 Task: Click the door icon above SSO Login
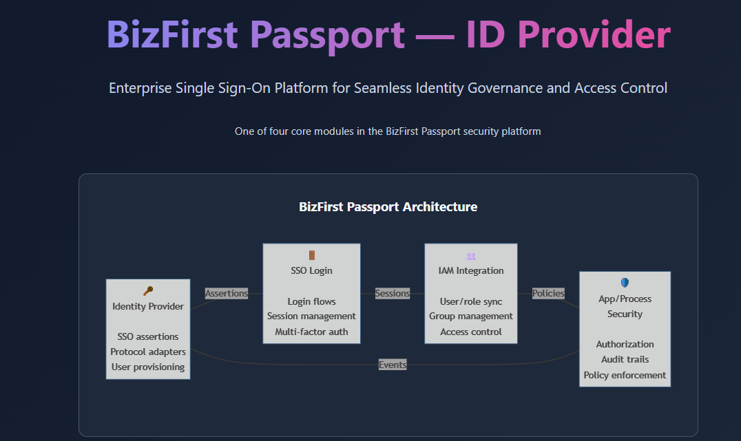click(311, 255)
